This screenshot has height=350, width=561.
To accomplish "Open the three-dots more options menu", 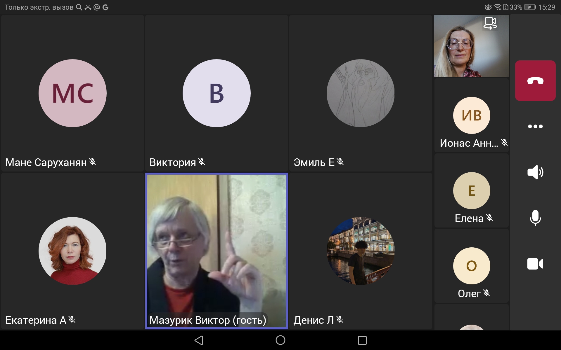I will (x=535, y=126).
